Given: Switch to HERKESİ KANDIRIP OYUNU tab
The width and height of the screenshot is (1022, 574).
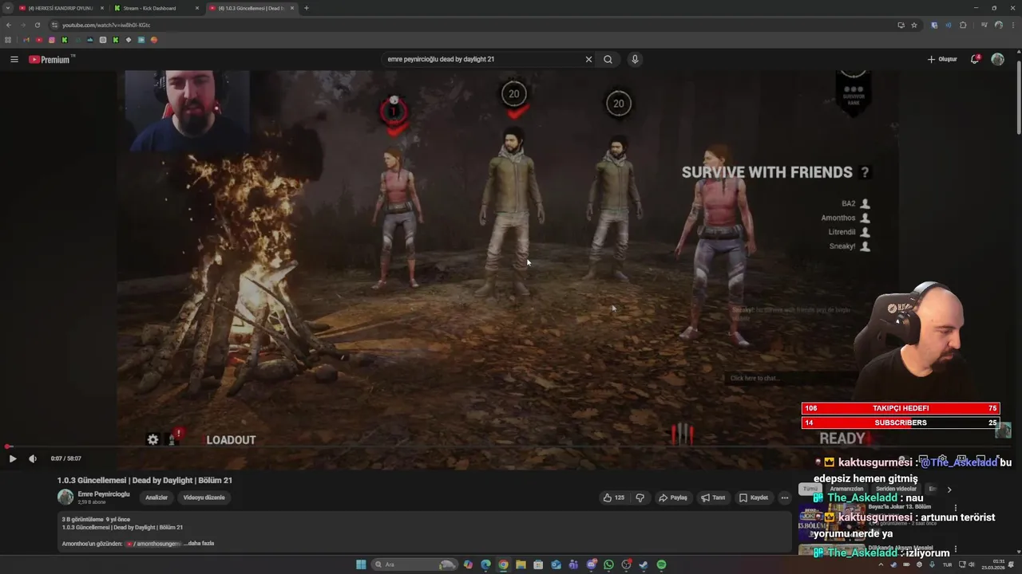Looking at the screenshot, I should point(61,8).
